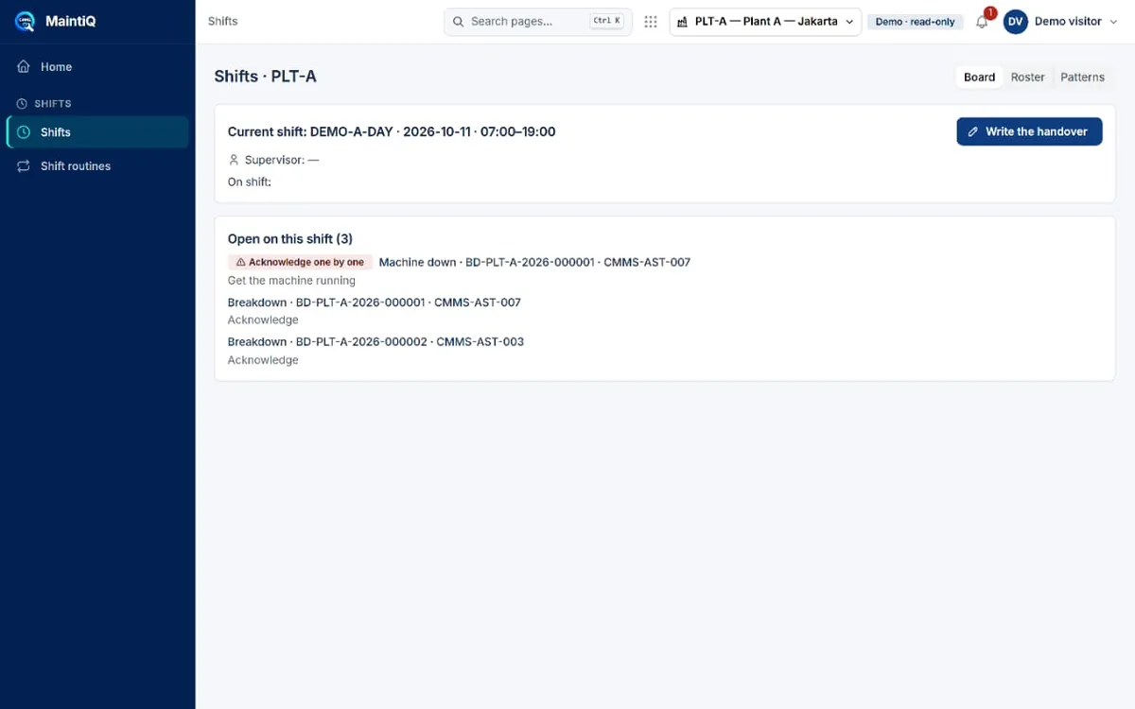The image size is (1135, 709).
Task: Click the Write the handover button
Action: point(1029,131)
